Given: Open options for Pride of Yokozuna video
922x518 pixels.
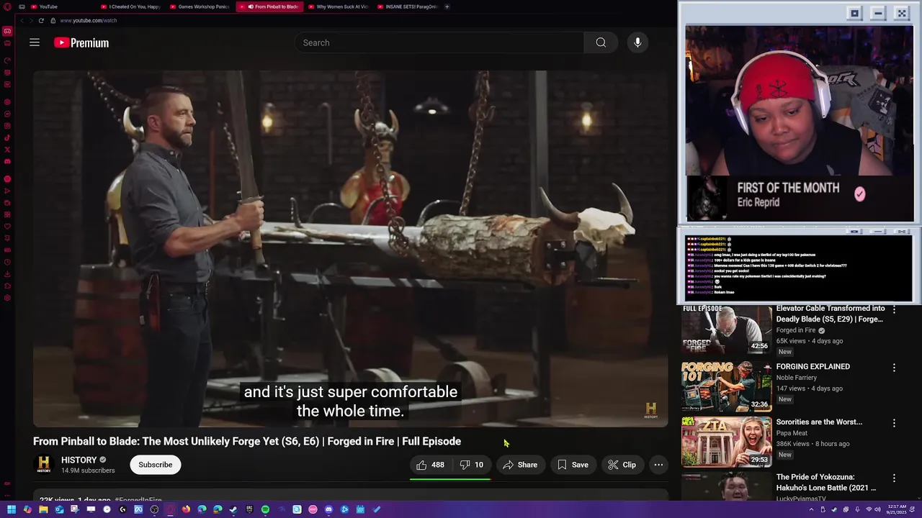Looking at the screenshot, I should coord(894,478).
